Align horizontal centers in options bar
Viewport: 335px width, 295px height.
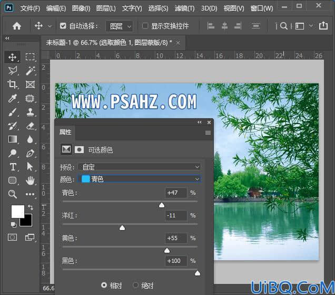pyautogui.click(x=224, y=26)
